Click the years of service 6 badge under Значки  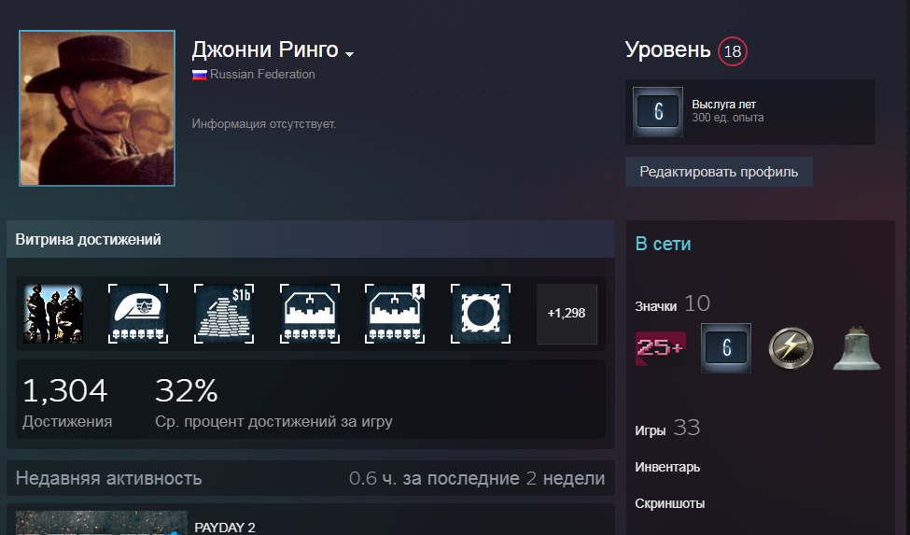point(726,348)
